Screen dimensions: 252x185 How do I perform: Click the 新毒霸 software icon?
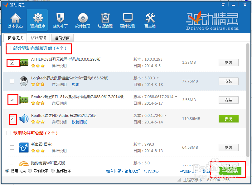point(24,147)
